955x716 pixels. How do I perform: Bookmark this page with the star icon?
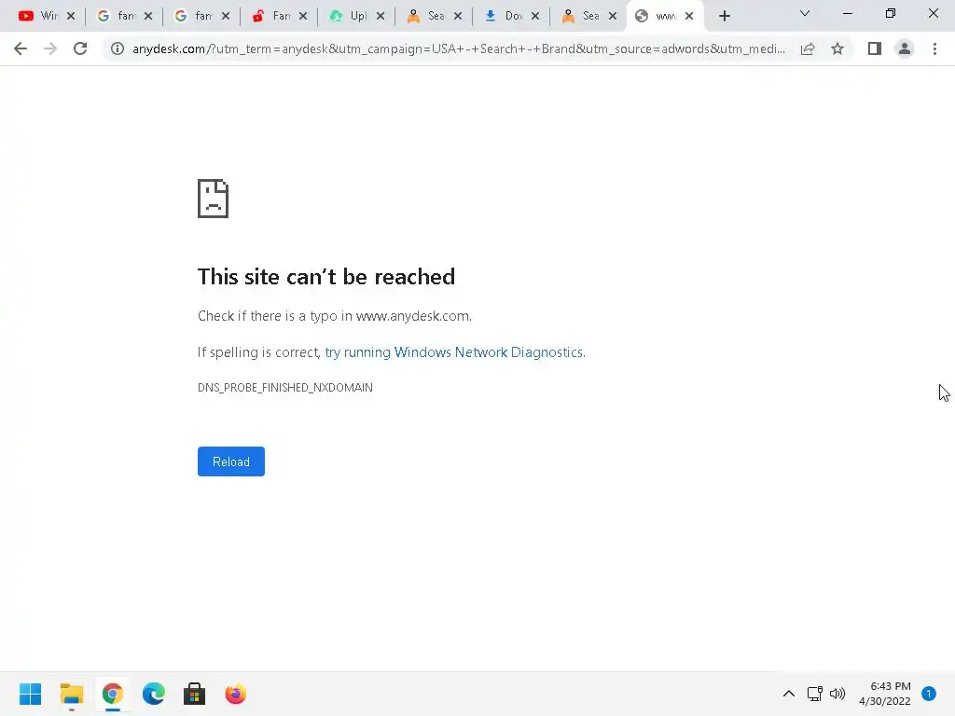coord(837,48)
